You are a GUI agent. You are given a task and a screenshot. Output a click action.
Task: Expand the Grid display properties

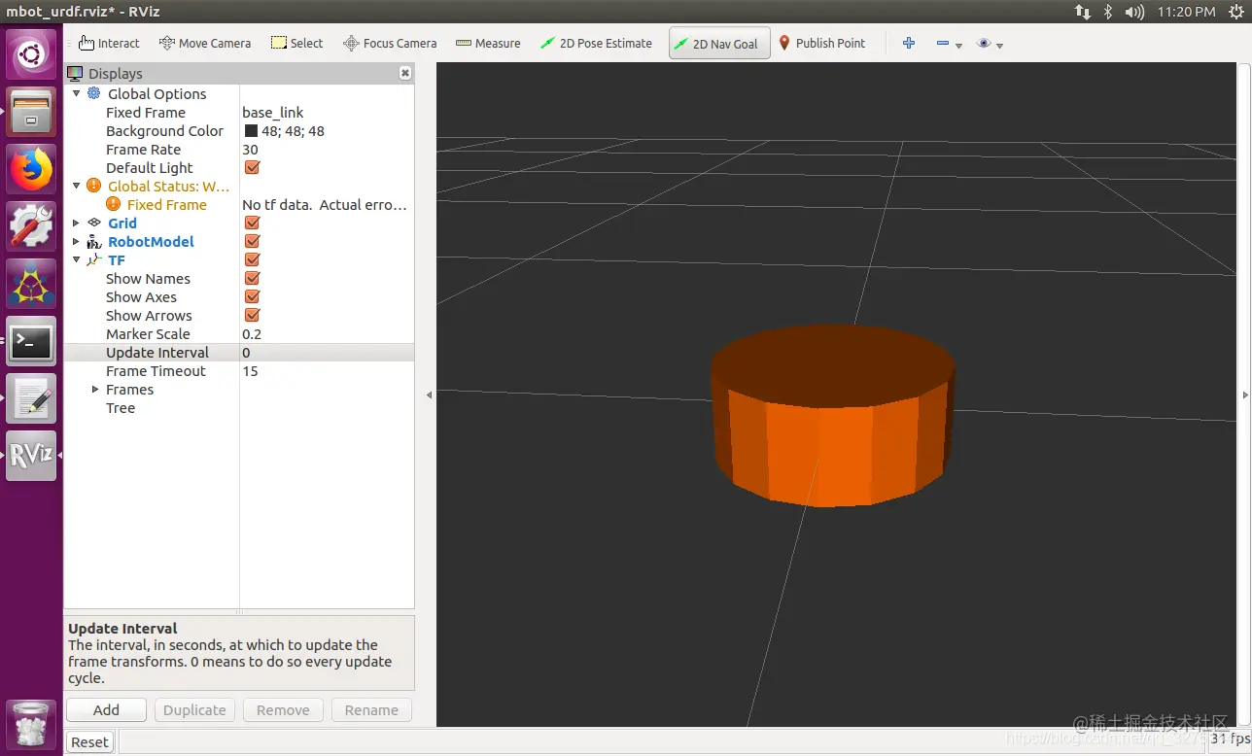[x=77, y=223]
